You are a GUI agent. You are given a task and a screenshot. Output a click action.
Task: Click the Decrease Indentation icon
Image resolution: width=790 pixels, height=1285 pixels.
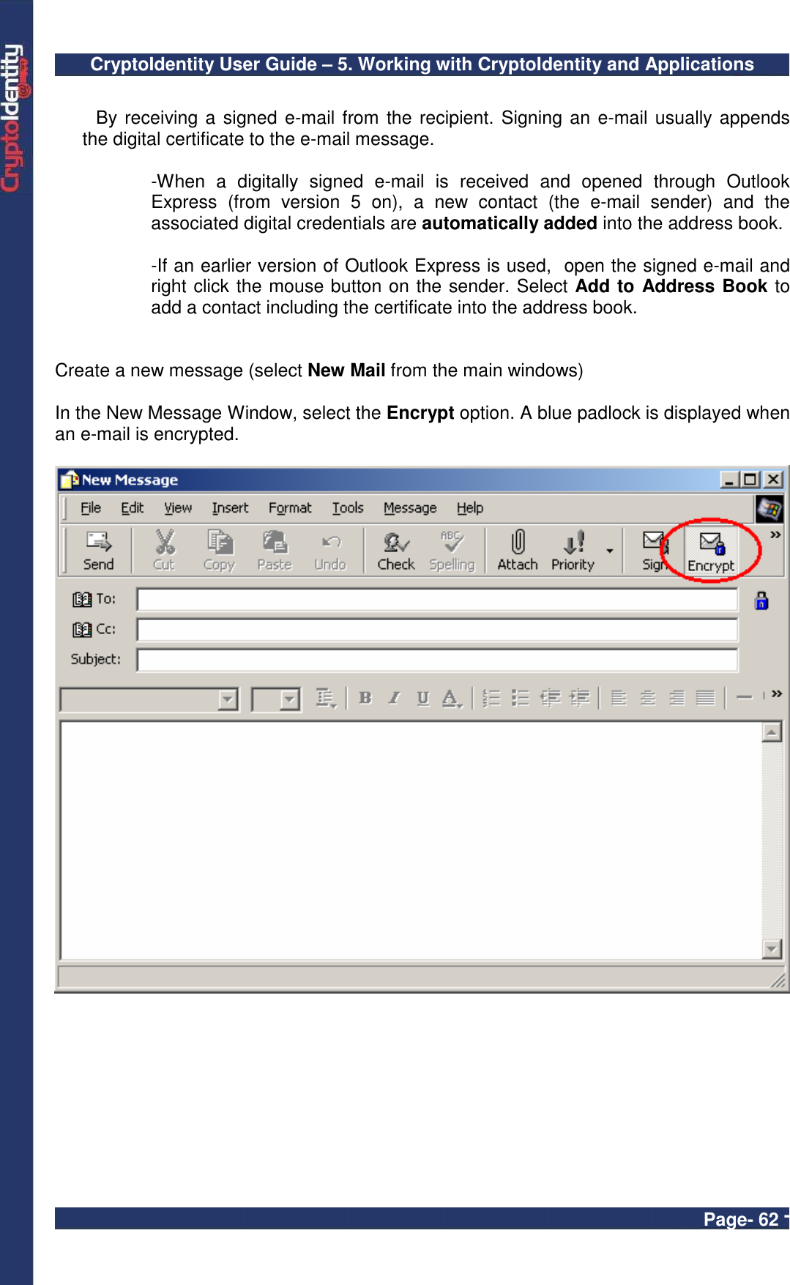tap(550, 698)
